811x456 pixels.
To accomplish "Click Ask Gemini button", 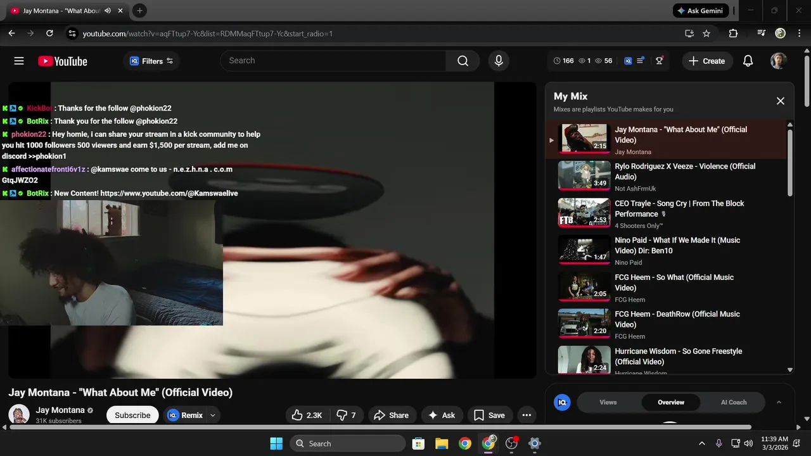I will point(701,11).
